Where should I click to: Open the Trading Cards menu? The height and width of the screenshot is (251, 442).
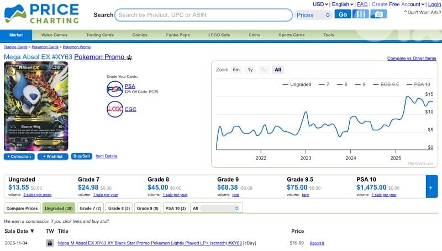point(100,35)
